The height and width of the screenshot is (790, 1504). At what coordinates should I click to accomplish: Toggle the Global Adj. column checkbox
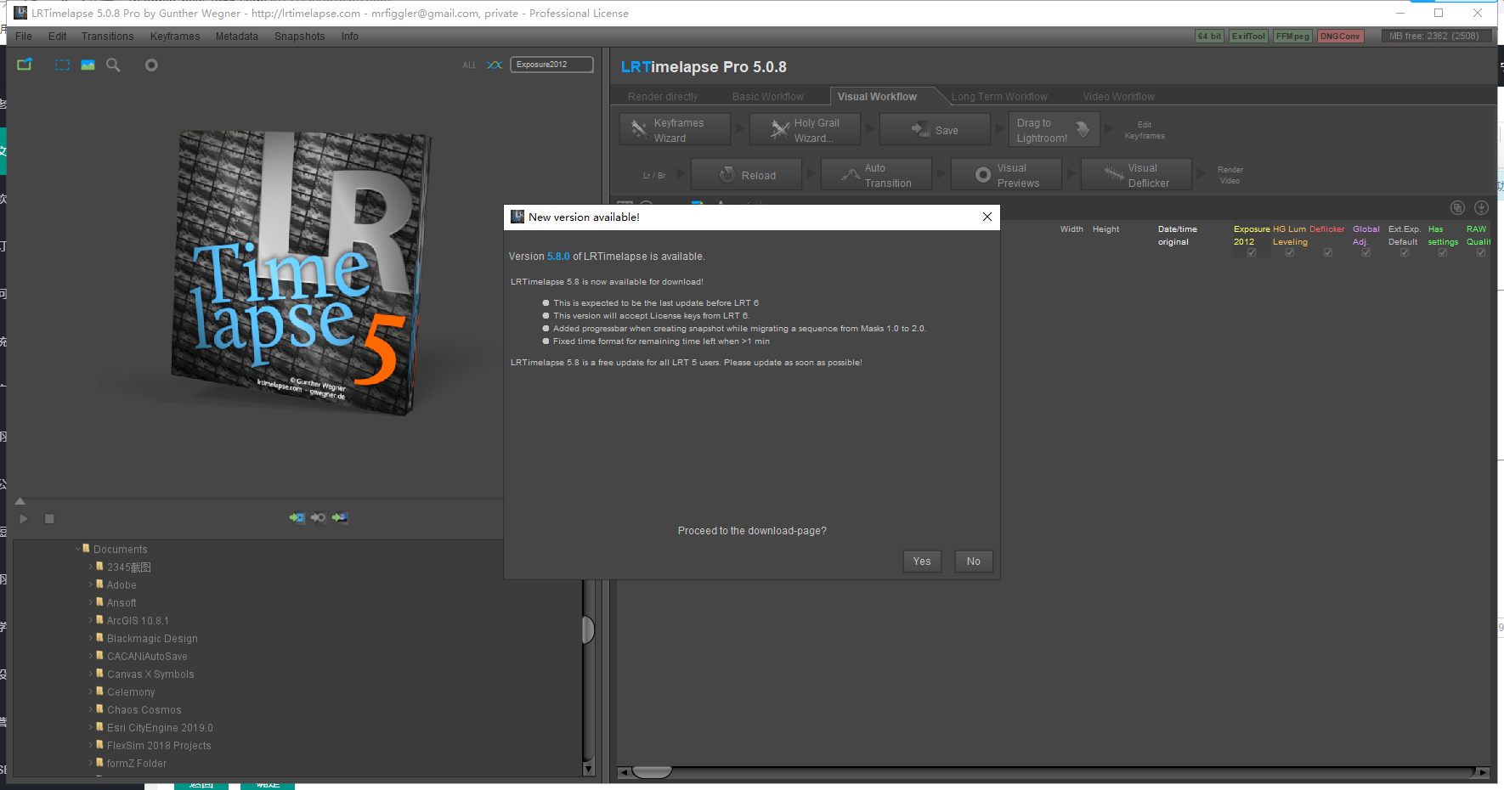[x=1366, y=253]
